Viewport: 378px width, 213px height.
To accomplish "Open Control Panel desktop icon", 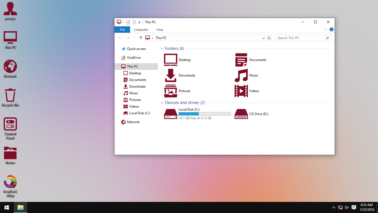I will (x=10, y=124).
